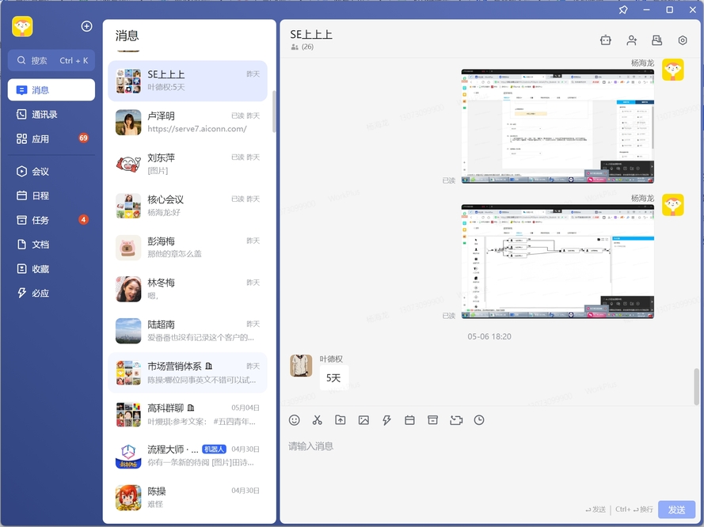Click the image attachment icon
The image size is (704, 527).
[363, 420]
